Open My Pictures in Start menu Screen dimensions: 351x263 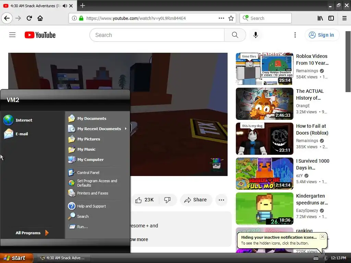click(84, 139)
